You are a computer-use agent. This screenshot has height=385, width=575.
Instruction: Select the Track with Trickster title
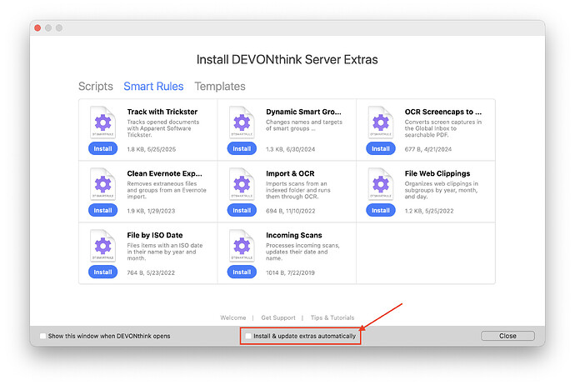pyautogui.click(x=162, y=112)
